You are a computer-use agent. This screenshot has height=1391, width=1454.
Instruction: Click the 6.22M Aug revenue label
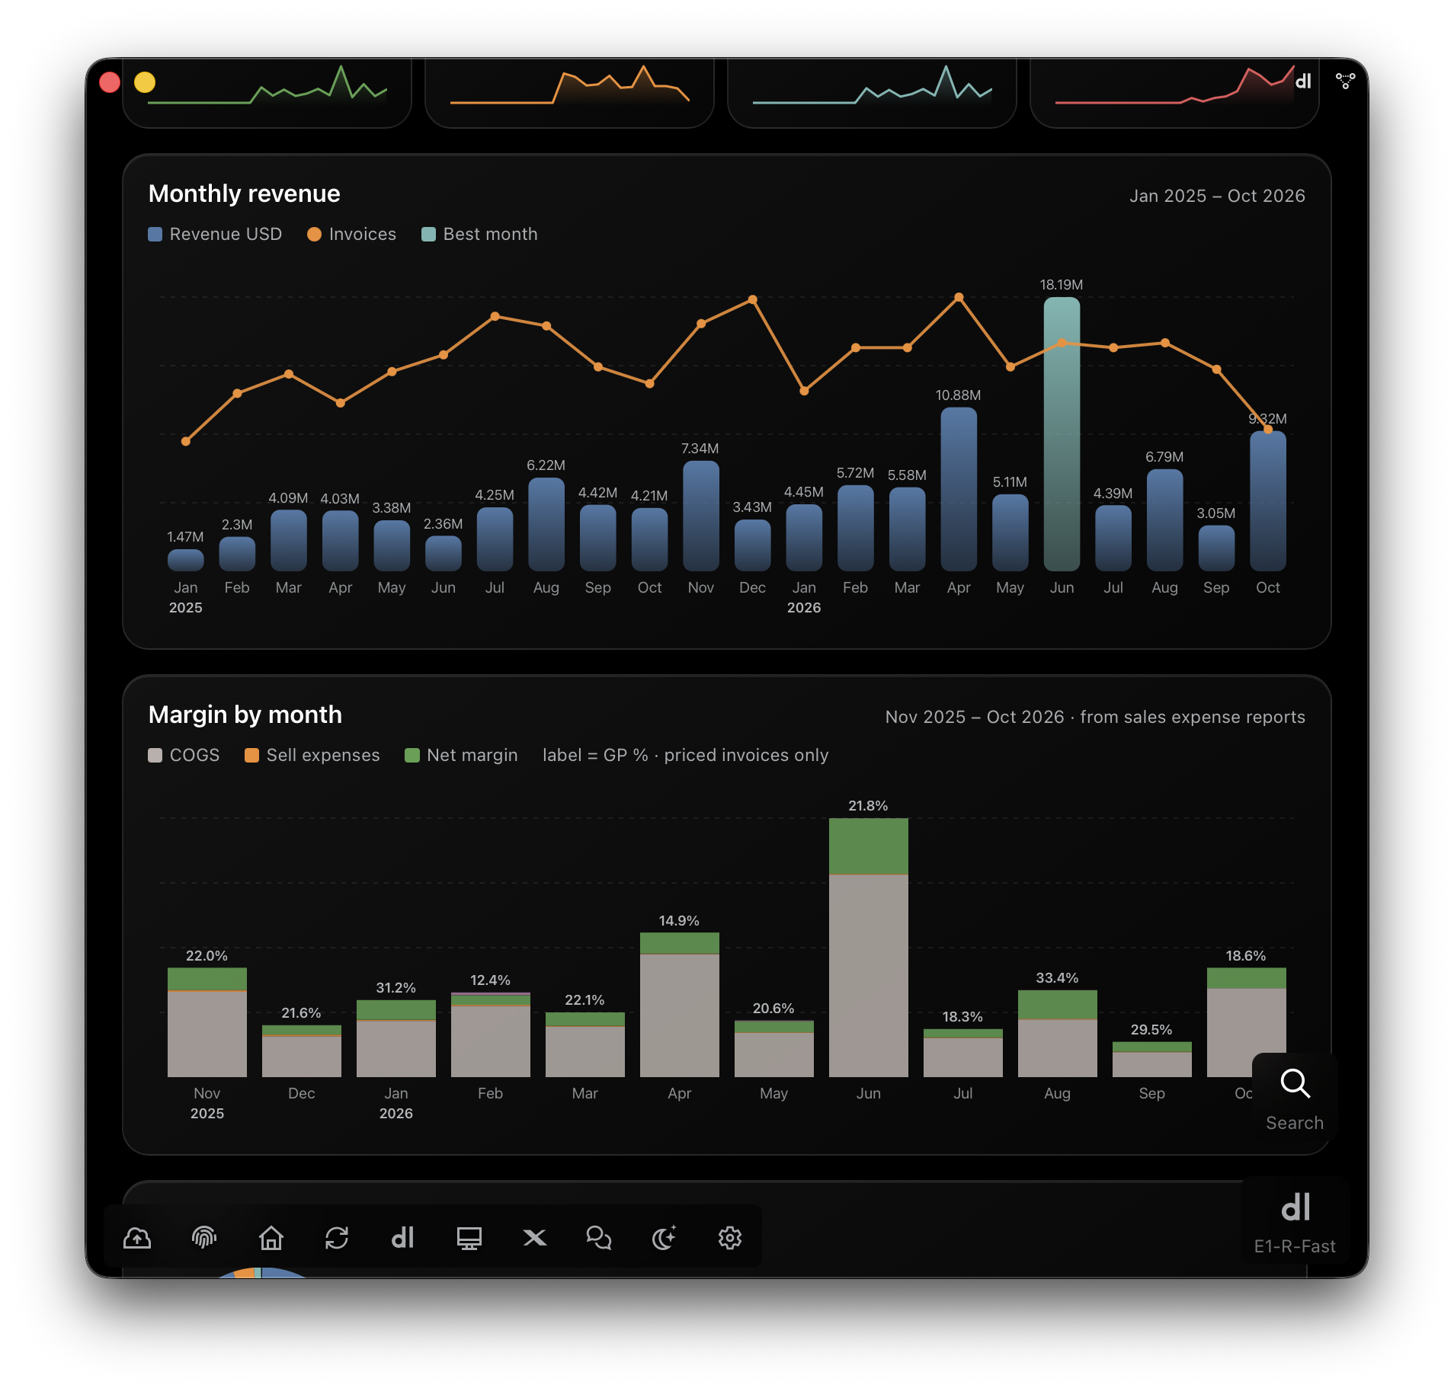coord(546,465)
